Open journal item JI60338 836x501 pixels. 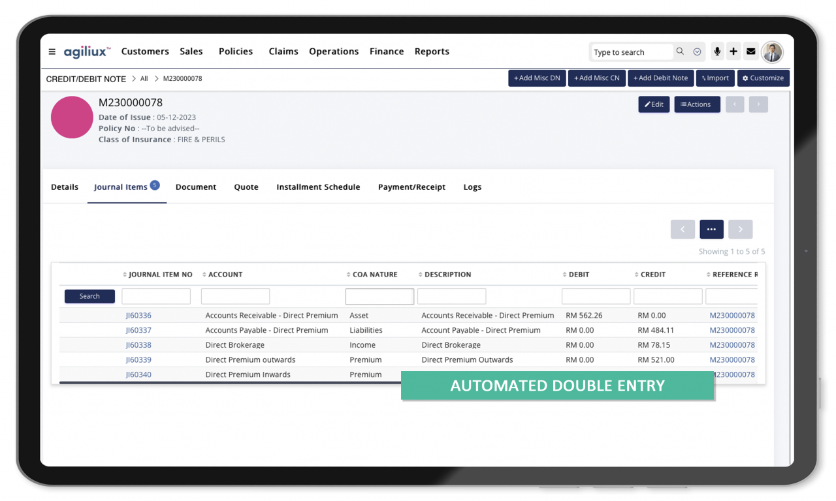click(x=138, y=344)
